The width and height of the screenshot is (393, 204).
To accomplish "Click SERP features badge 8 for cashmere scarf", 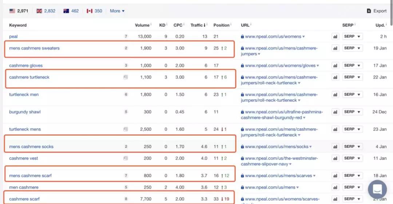I will pyautogui.click(x=126, y=199).
